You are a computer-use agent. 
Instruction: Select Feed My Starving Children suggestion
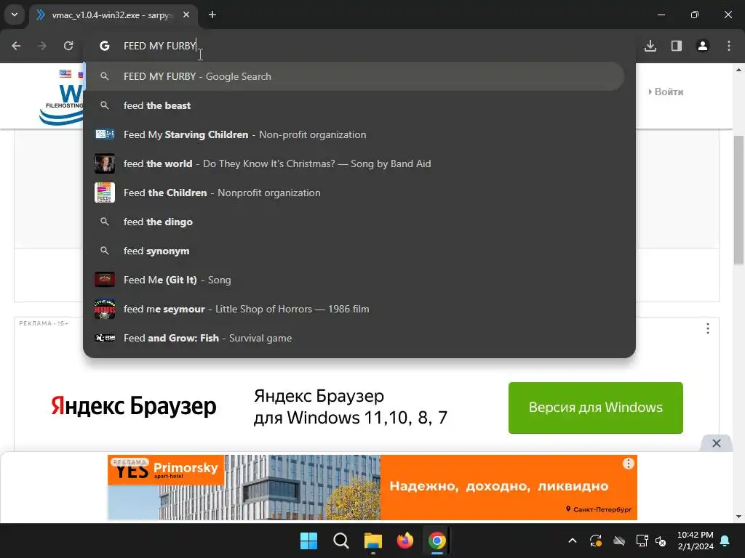[x=354, y=134]
